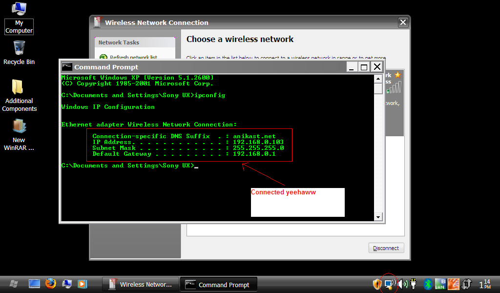Click Disconnect button in Wireless Network window
500x293 pixels.
(x=386, y=248)
